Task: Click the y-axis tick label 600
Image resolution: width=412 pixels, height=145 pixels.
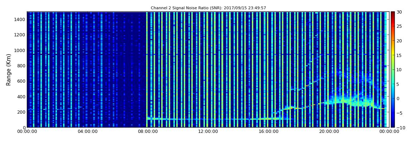Action: (x=21, y=81)
